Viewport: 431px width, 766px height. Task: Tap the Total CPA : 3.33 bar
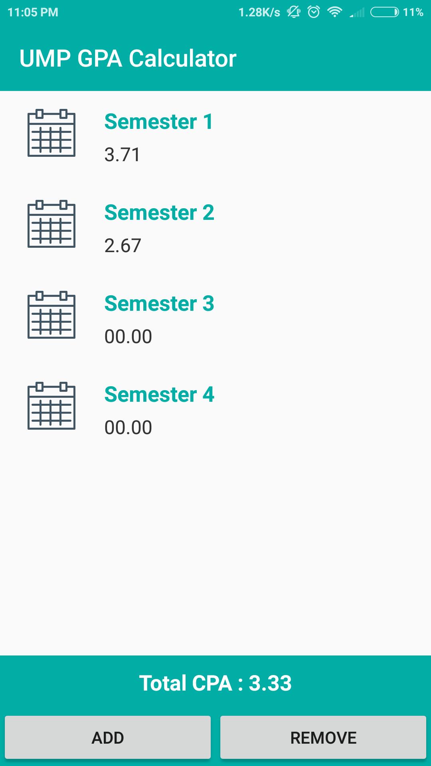215,683
